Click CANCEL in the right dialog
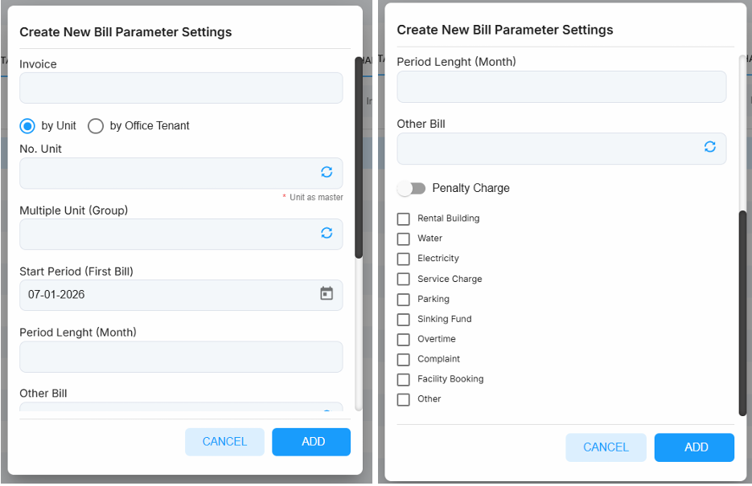752x486 pixels. [606, 447]
